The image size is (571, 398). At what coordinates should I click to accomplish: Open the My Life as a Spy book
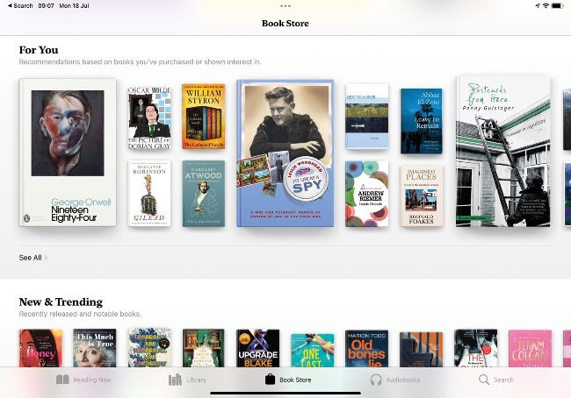(x=285, y=153)
